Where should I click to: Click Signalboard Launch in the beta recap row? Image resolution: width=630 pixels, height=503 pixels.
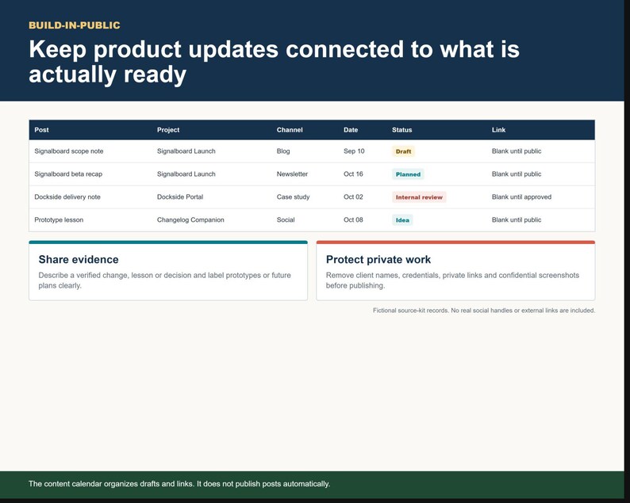[186, 174]
